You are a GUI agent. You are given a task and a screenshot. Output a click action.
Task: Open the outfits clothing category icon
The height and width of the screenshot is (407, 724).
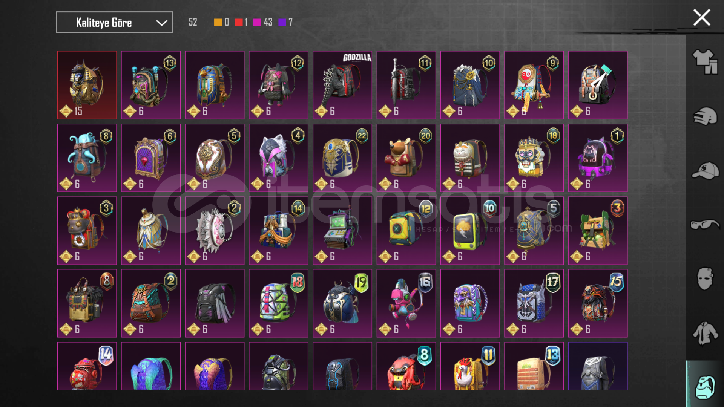705,62
